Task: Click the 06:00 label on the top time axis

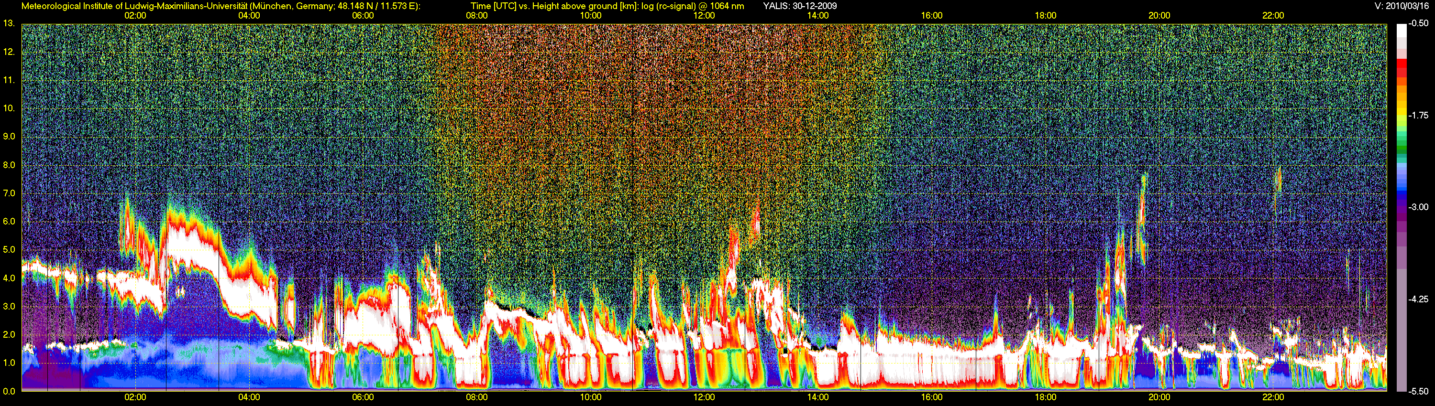Action: click(x=363, y=16)
